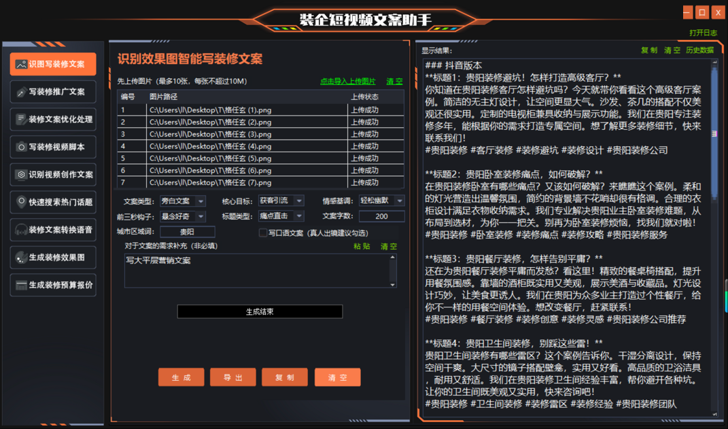Click the orange 清空 button at the bottom

[338, 377]
